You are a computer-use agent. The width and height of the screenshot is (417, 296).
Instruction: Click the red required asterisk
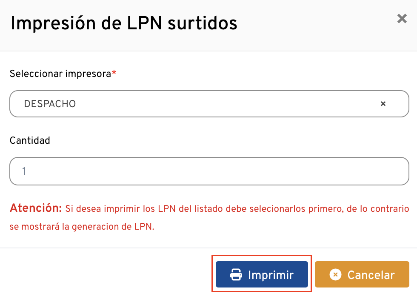[x=114, y=74]
